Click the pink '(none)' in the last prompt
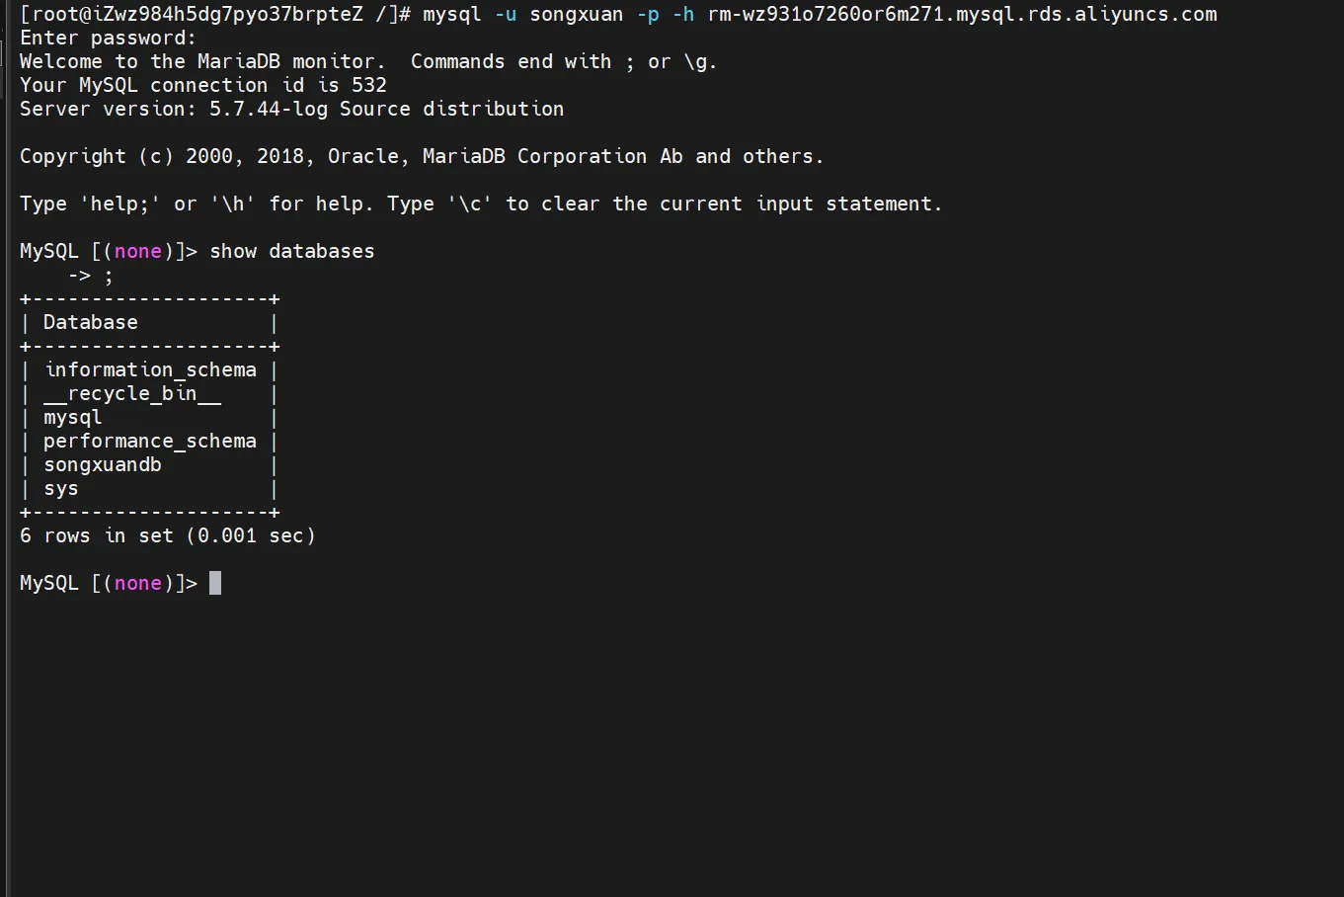Screen dimensions: 1344x897 tap(137, 583)
